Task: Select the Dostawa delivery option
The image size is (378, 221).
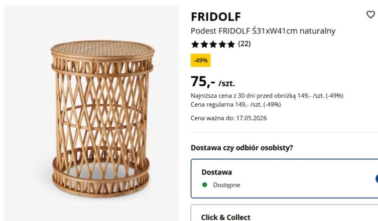Action: (x=284, y=179)
